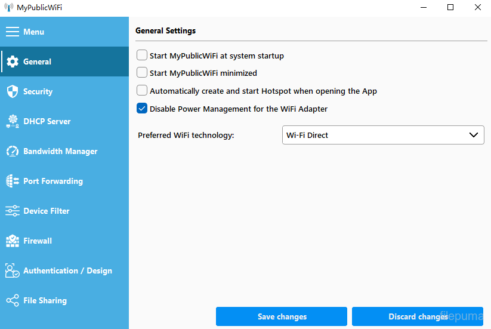Check Start MyPublicWiFi minimized option

pyautogui.click(x=142, y=73)
